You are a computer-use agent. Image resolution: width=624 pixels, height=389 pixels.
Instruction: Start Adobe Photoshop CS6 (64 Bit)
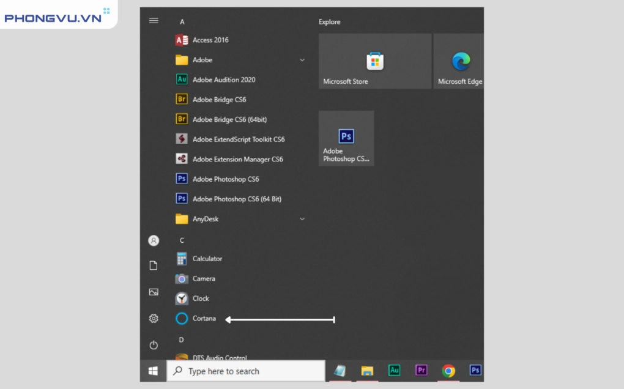[236, 199]
